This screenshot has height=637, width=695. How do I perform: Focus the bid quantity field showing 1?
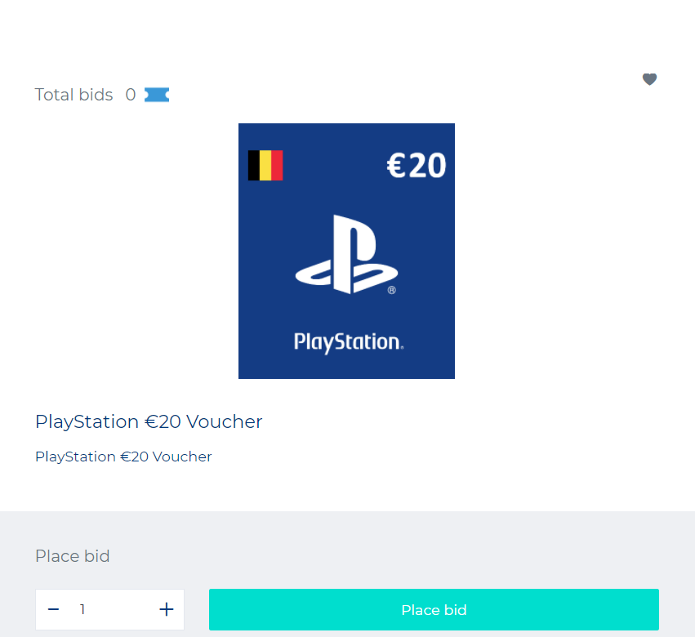(x=109, y=609)
